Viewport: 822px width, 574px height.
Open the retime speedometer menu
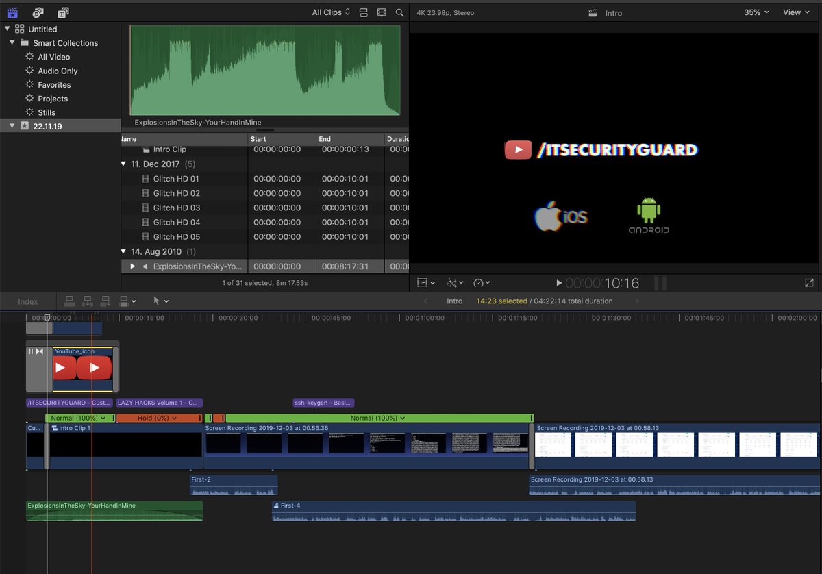(x=482, y=282)
